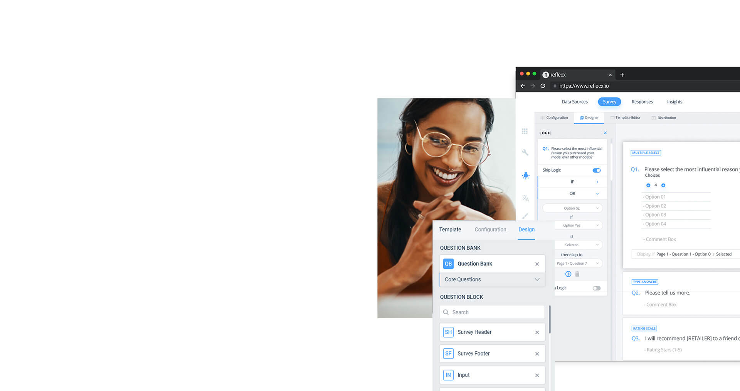The width and height of the screenshot is (740, 391).
Task: Click the RATING SCALE question type tag
Action: point(644,328)
